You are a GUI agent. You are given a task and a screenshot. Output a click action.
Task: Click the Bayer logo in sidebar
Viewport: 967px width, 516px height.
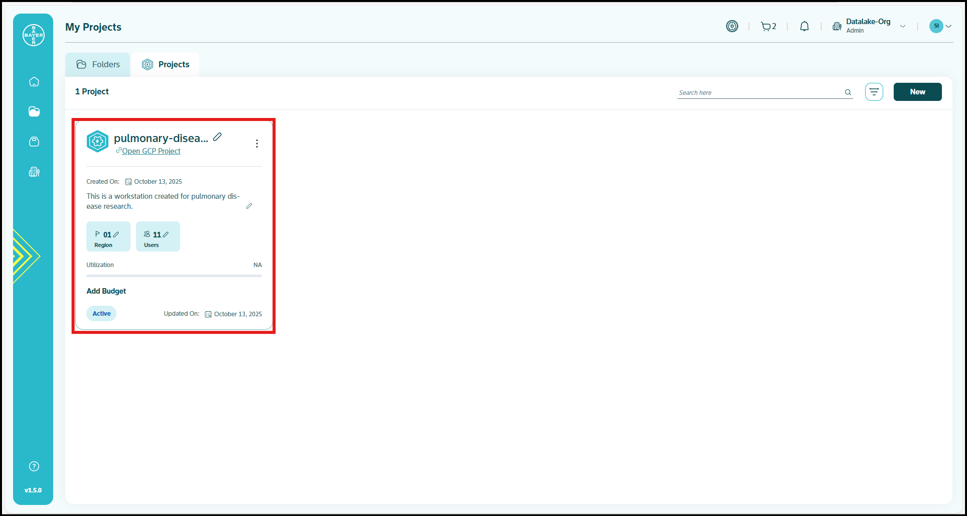tap(34, 35)
